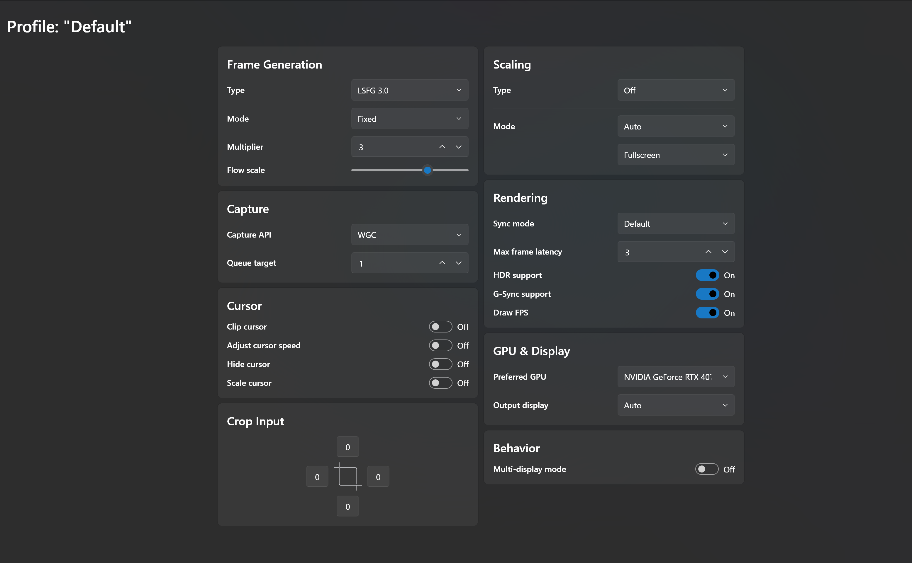Viewport: 912px width, 563px height.
Task: Turn off Draw FPS switch
Action: tap(707, 313)
